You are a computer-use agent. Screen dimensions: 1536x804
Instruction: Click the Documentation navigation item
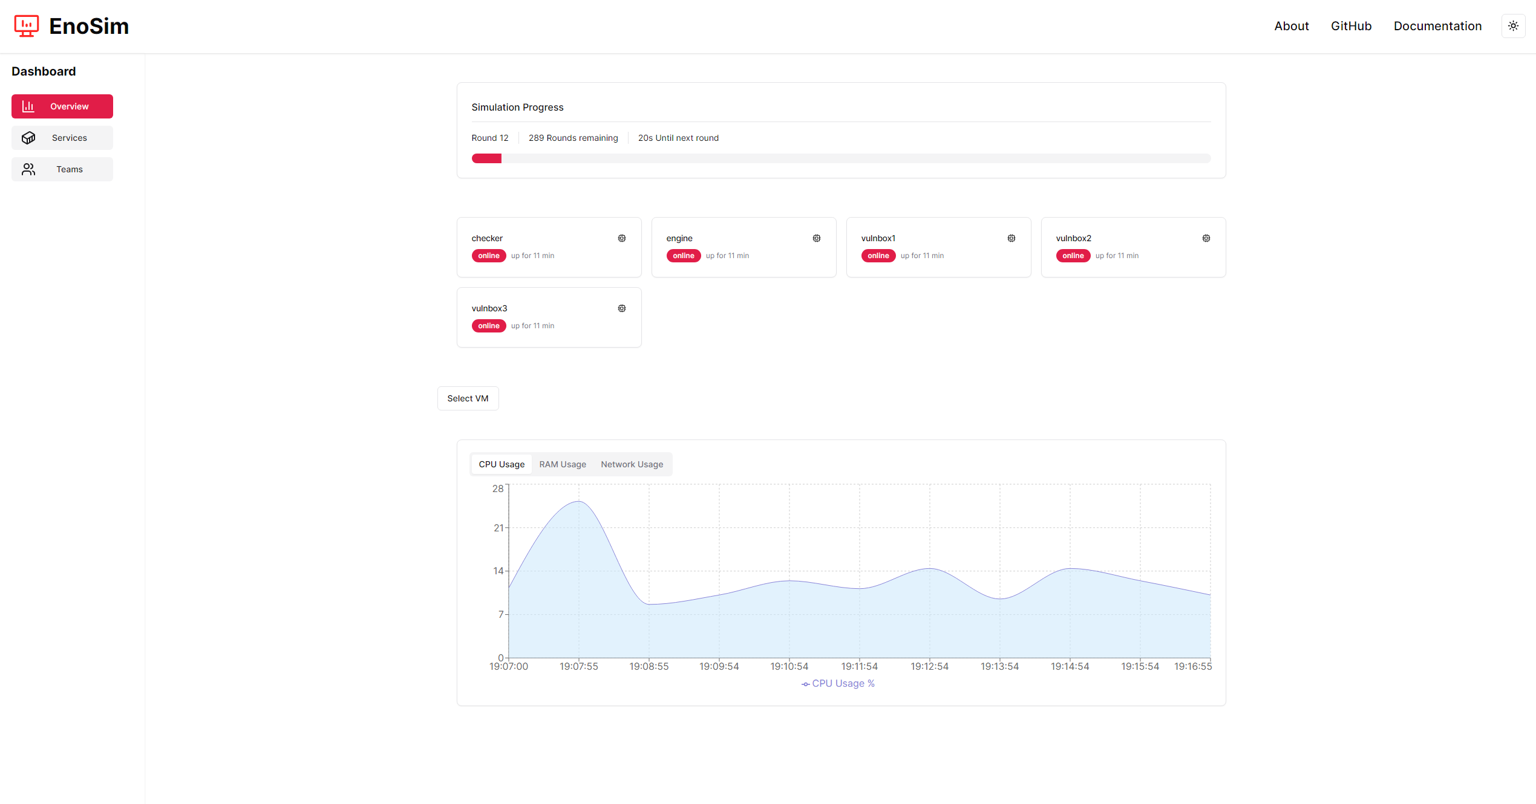point(1439,25)
